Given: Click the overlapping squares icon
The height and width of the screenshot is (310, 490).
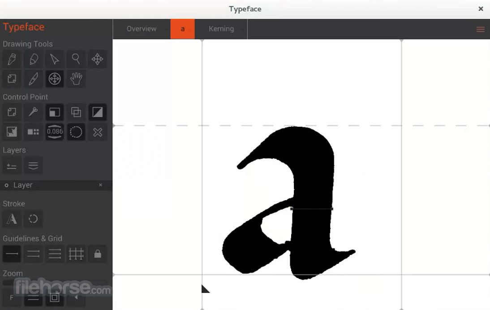Looking at the screenshot, I should pyautogui.click(x=76, y=112).
